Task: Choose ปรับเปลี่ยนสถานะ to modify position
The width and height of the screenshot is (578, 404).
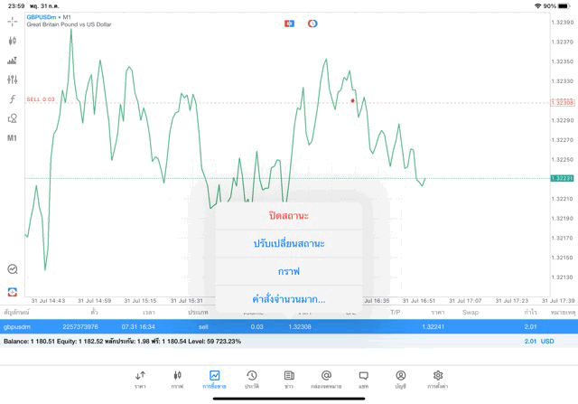Action: [289, 244]
